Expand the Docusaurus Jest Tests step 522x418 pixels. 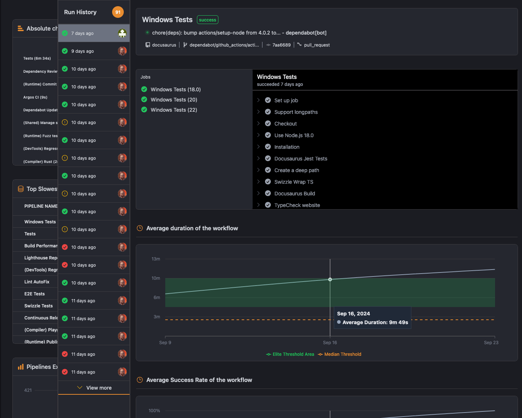click(x=258, y=159)
